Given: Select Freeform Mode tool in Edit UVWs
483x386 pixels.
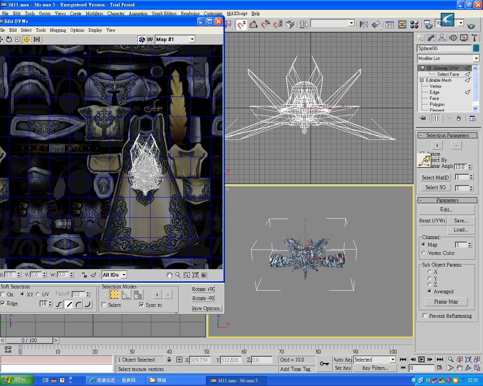Looking at the screenshot, I should pyautogui.click(x=27, y=39).
